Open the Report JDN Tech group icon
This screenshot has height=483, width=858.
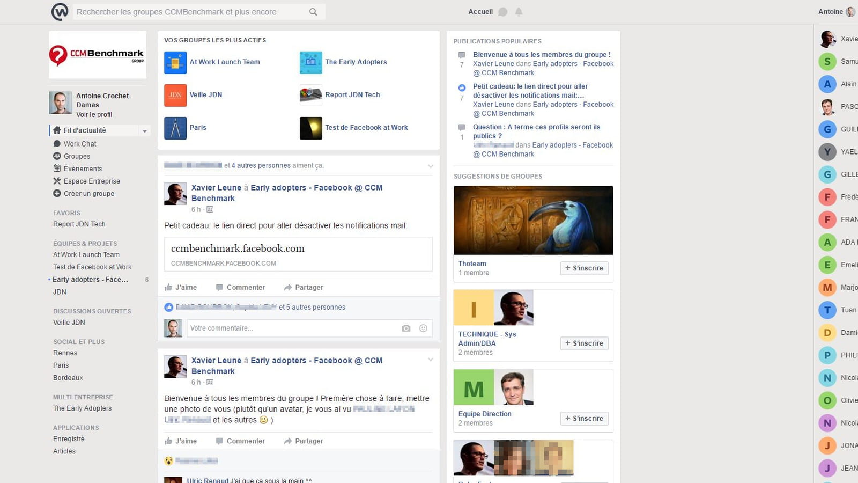311,95
